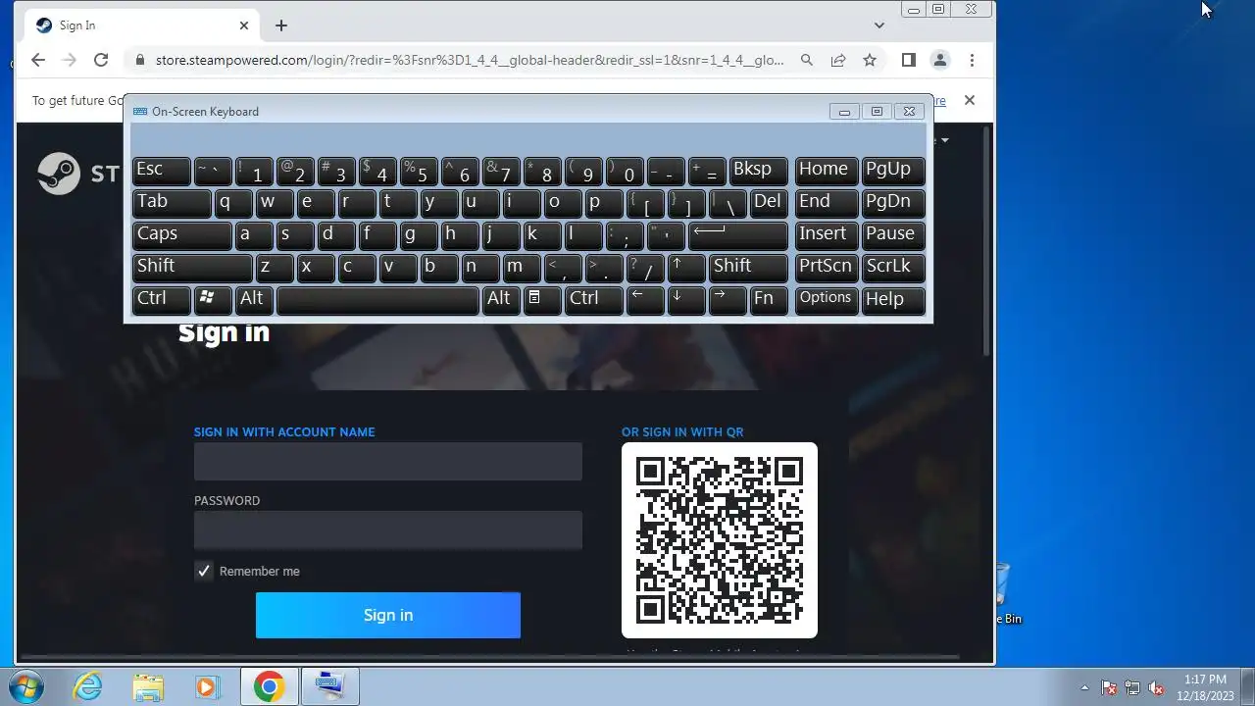Click the Tab key
1255x706 pixels.
172,202
